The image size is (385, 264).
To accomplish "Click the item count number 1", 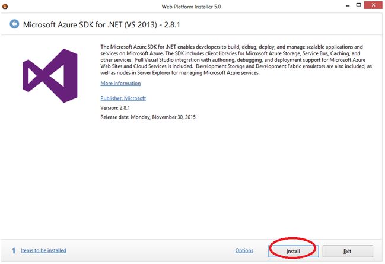I will pos(13,250).
